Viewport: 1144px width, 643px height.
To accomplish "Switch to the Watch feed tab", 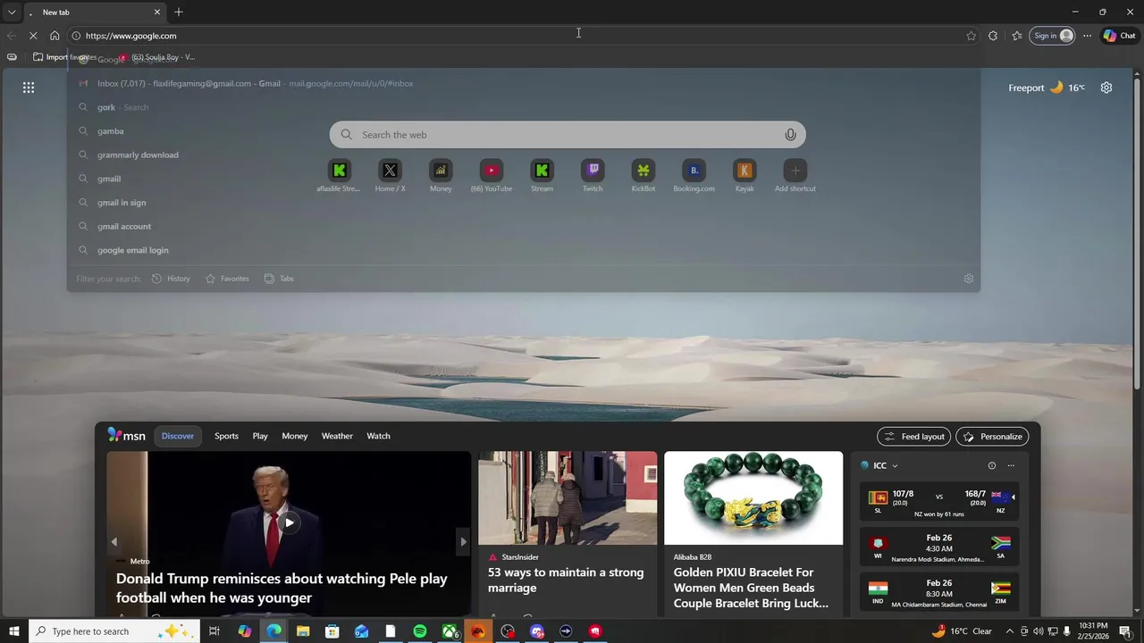I will pos(378,436).
